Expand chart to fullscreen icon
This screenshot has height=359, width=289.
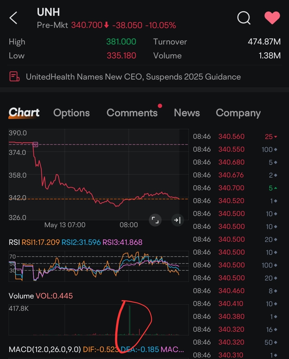(155, 220)
